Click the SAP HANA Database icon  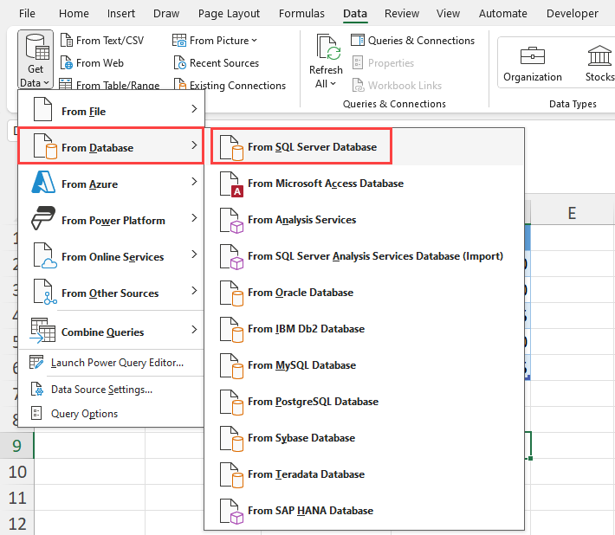[231, 512]
